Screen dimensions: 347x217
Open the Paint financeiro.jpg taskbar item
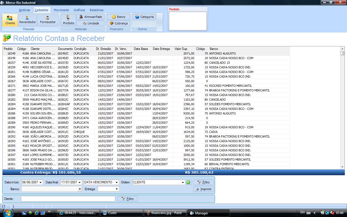(x=164, y=213)
